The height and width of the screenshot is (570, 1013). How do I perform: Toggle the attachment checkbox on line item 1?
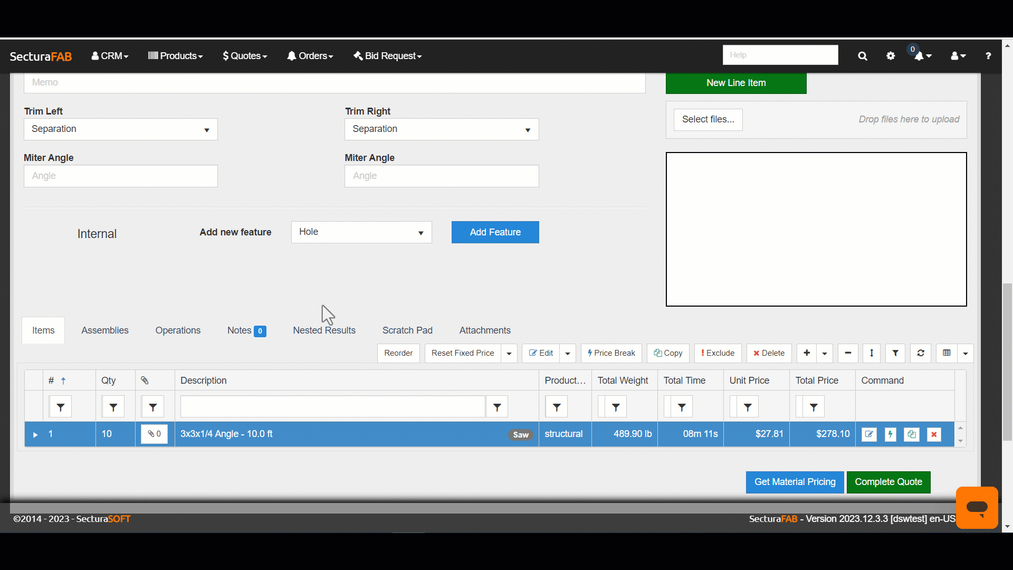pos(154,434)
